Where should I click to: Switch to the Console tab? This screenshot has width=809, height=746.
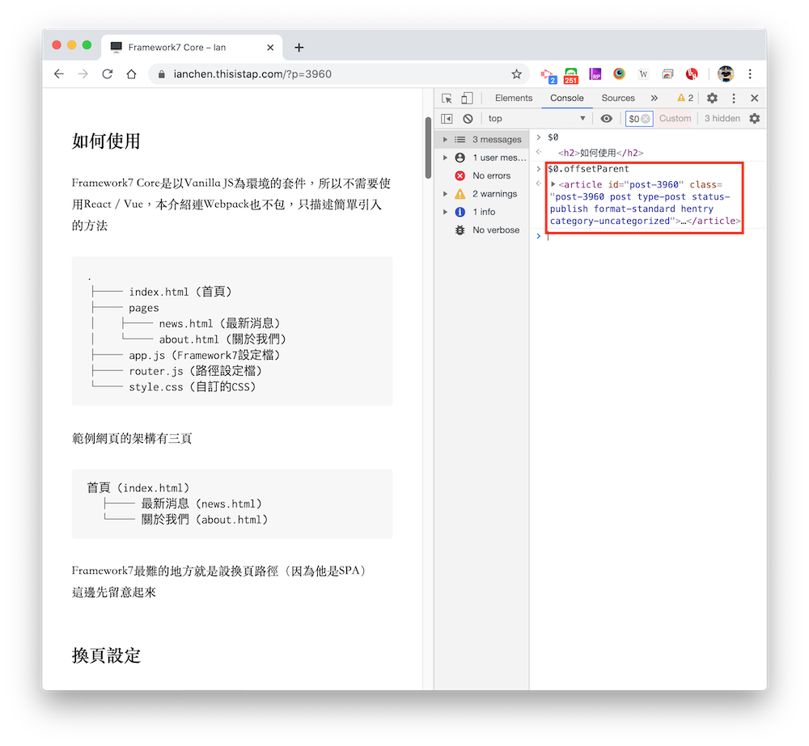click(x=566, y=98)
